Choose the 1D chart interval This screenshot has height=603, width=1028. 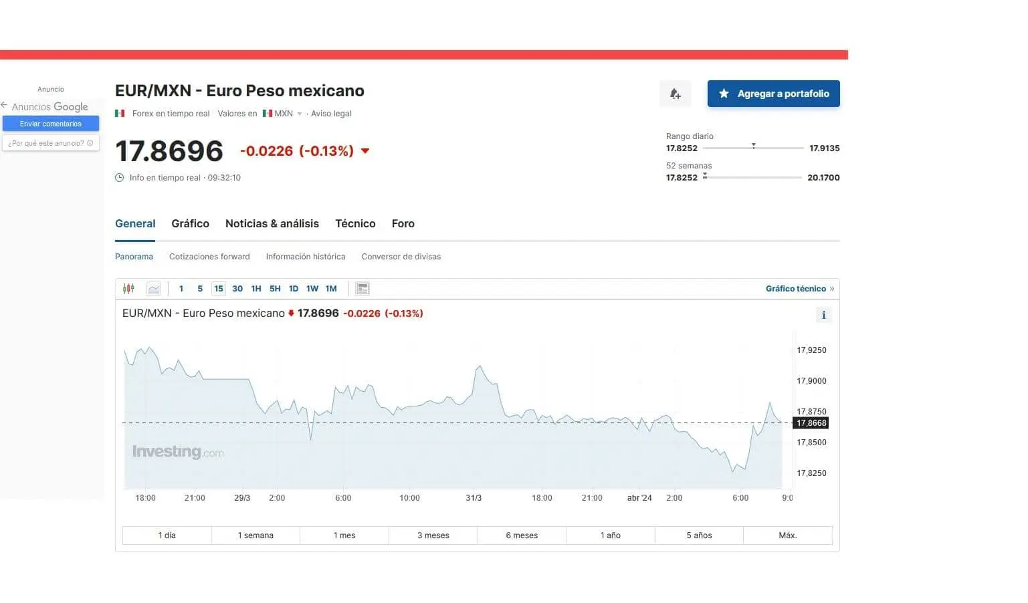294,289
